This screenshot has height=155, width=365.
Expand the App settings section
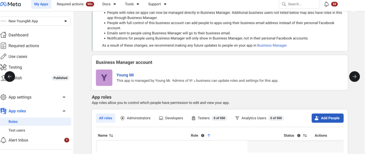click(64, 97)
